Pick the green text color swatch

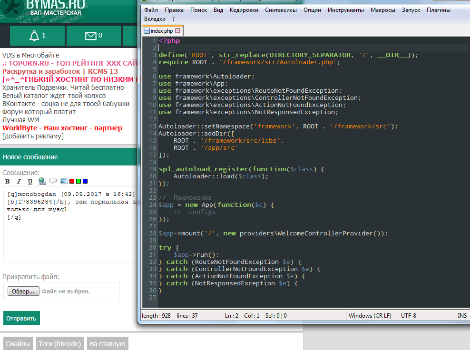(78, 181)
